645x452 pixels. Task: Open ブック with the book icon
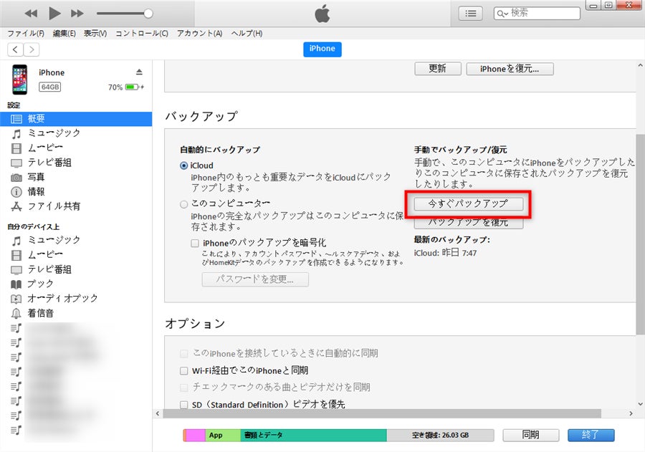32,284
